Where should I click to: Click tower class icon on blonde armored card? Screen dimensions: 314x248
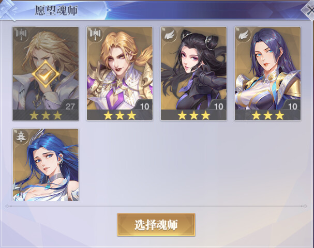tap(95, 35)
